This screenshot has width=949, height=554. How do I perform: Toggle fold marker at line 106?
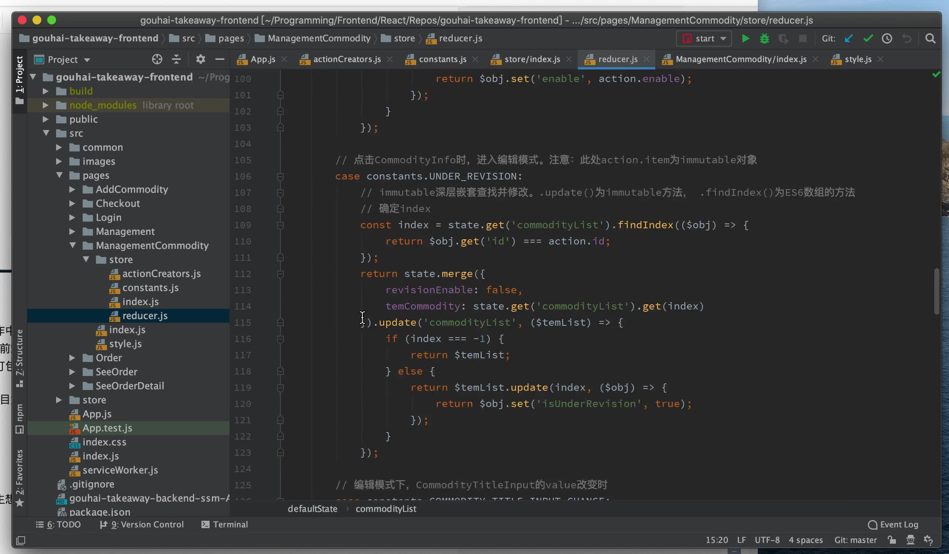(280, 177)
